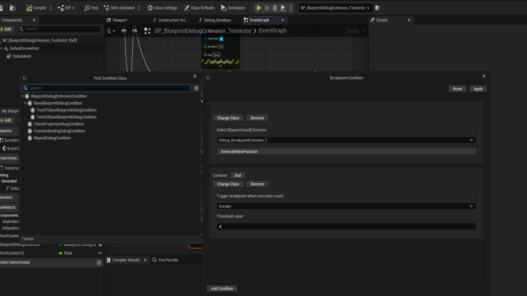
Task: Collapse the BaseBlueprintDebugCondition tree node
Action: [26, 103]
